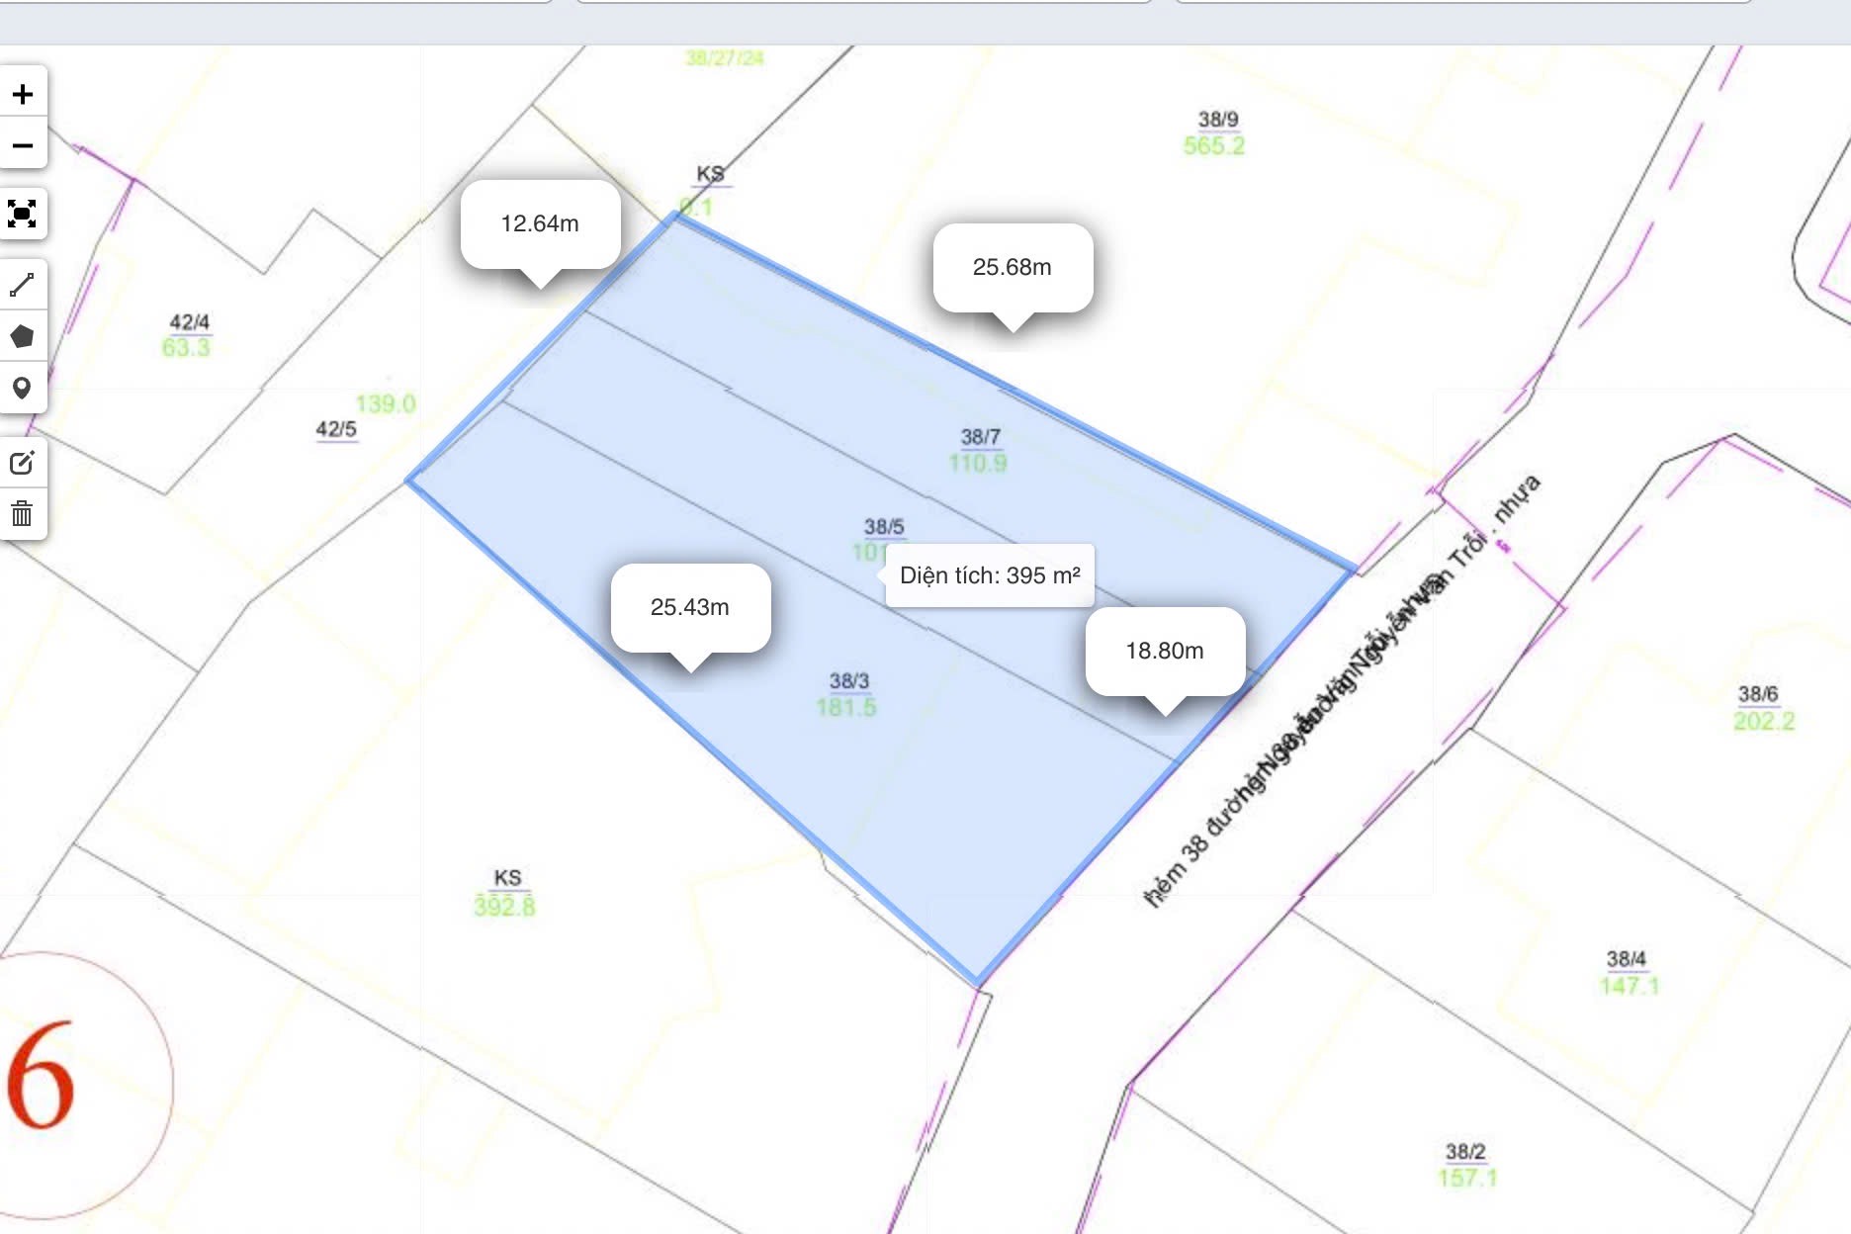1851x1234 pixels.
Task: Click the Diện tích 395 m² tooltip
Action: pos(989,575)
